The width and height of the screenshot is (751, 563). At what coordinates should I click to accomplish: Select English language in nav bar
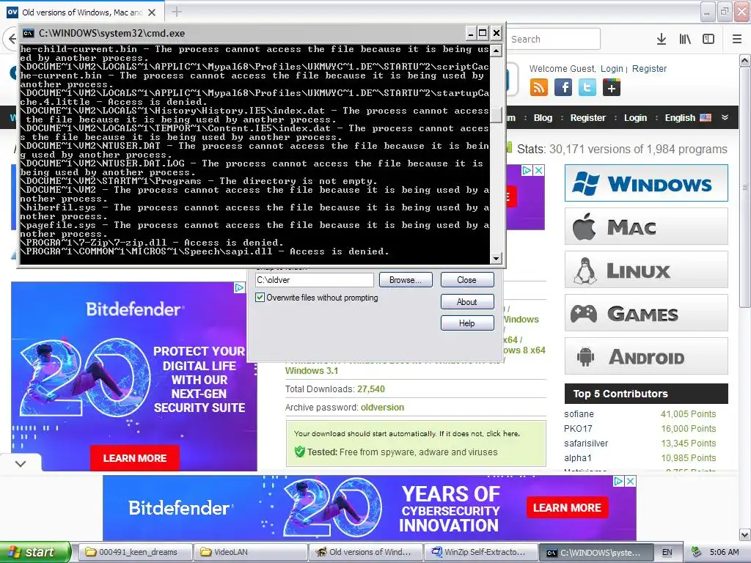688,118
